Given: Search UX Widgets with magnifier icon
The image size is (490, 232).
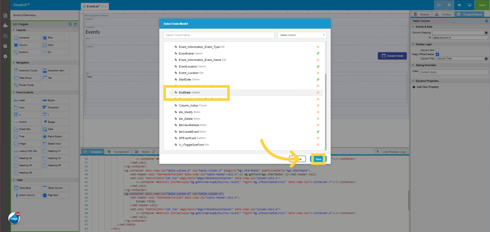Looking at the screenshot, I should tap(70, 24).
